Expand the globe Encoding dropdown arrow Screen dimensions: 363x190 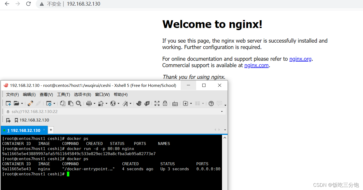click(x=118, y=104)
